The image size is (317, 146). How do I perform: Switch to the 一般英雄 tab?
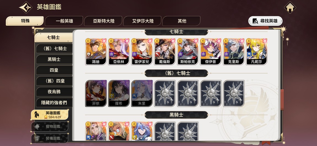click(64, 21)
